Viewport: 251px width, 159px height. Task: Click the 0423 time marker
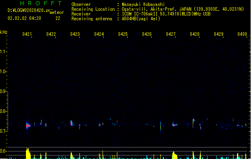point(75,34)
